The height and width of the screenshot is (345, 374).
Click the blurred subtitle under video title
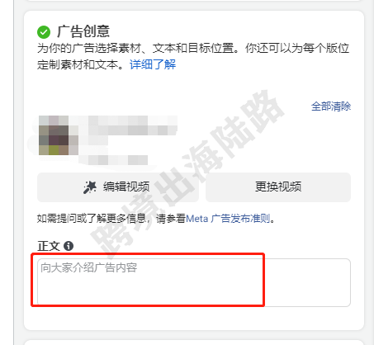113,160
